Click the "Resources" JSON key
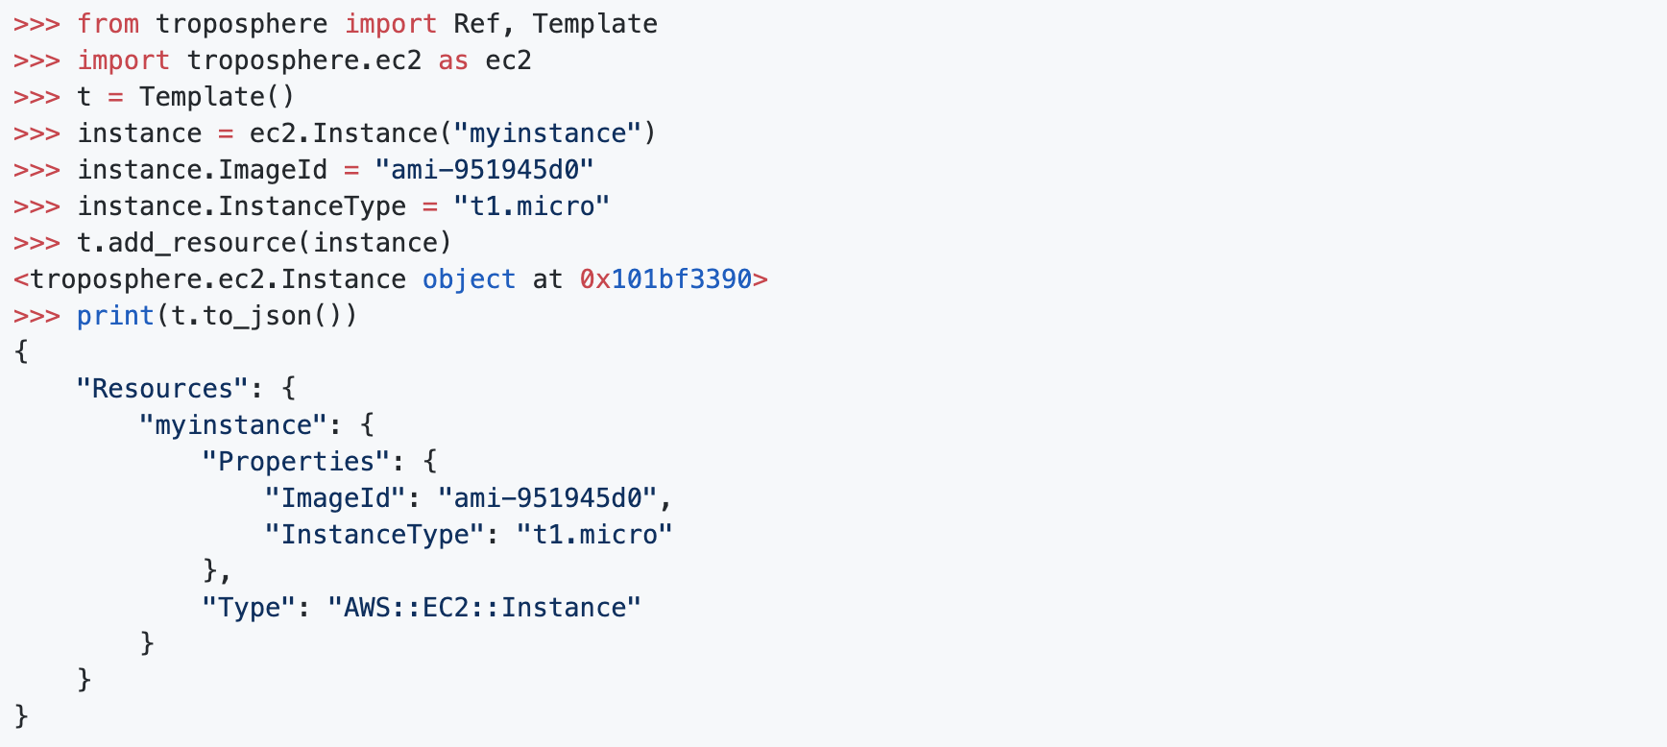 [x=162, y=389]
